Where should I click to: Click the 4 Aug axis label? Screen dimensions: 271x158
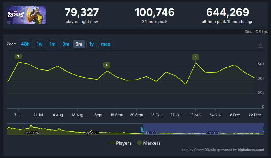point(58,115)
